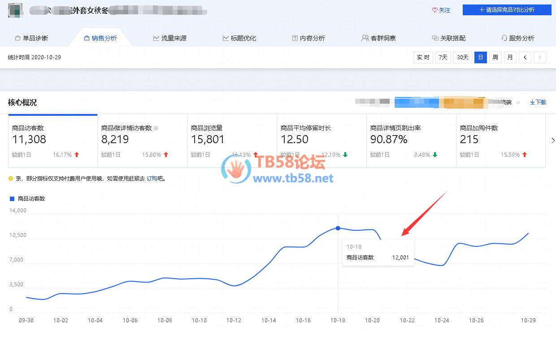The image size is (556, 338).
Task: Click green down arrow in 商品详情页跳出率 card
Action: [435, 155]
